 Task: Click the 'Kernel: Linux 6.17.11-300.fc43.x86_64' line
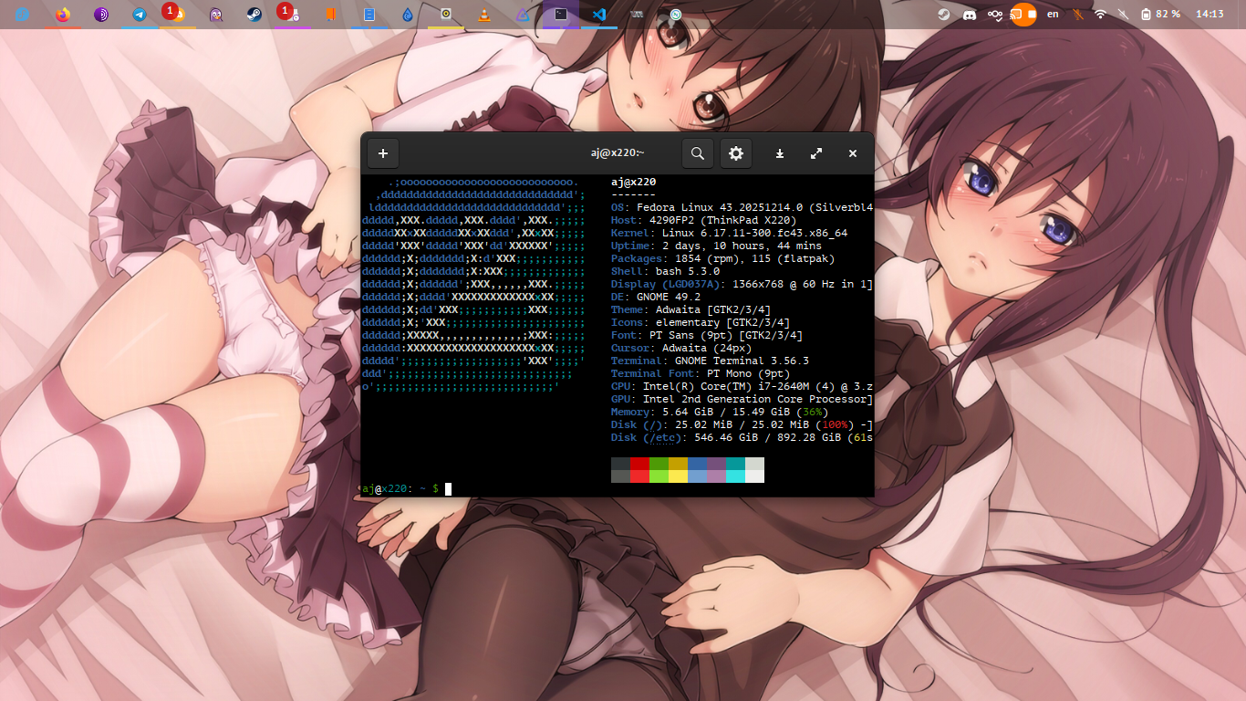(x=729, y=233)
